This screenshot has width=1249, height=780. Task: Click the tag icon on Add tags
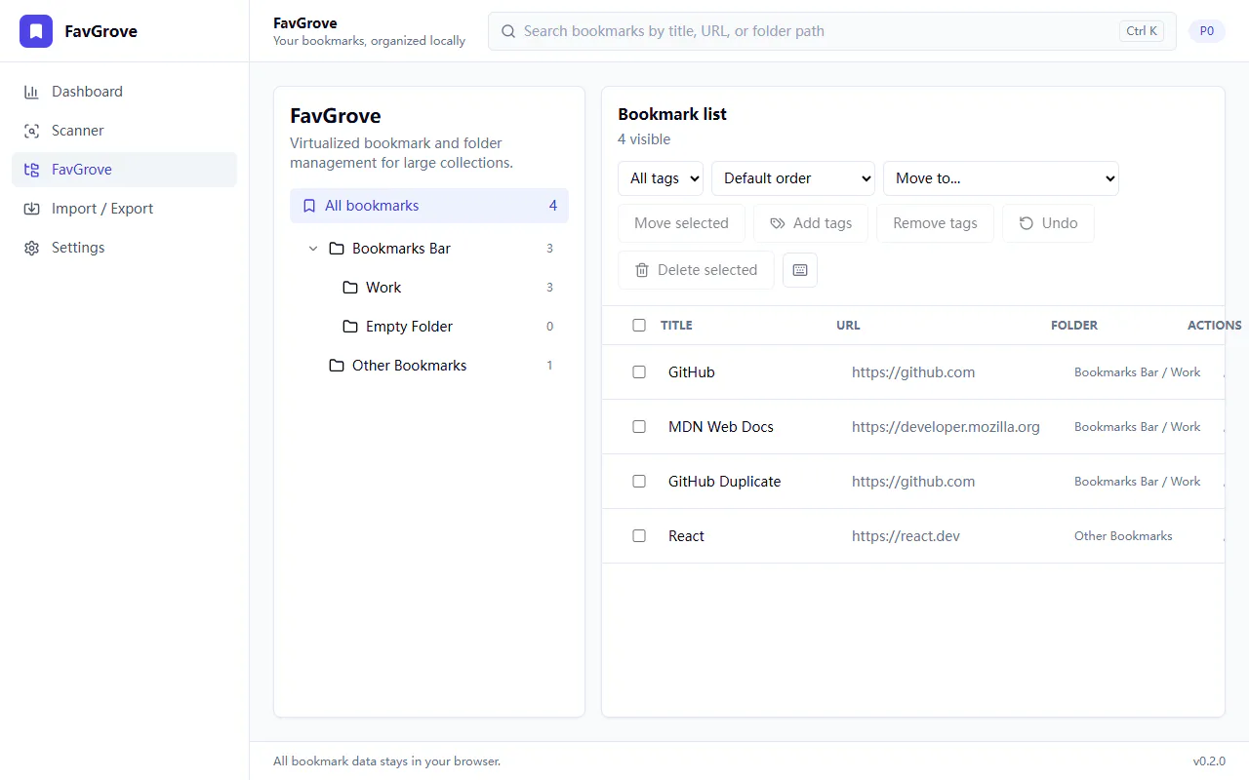pyautogui.click(x=778, y=223)
